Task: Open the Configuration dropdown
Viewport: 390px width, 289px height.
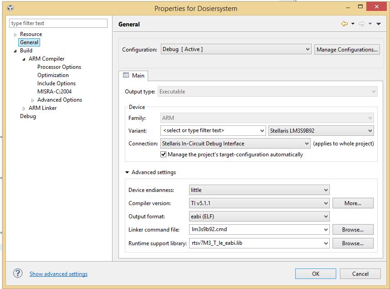Action: coord(236,49)
